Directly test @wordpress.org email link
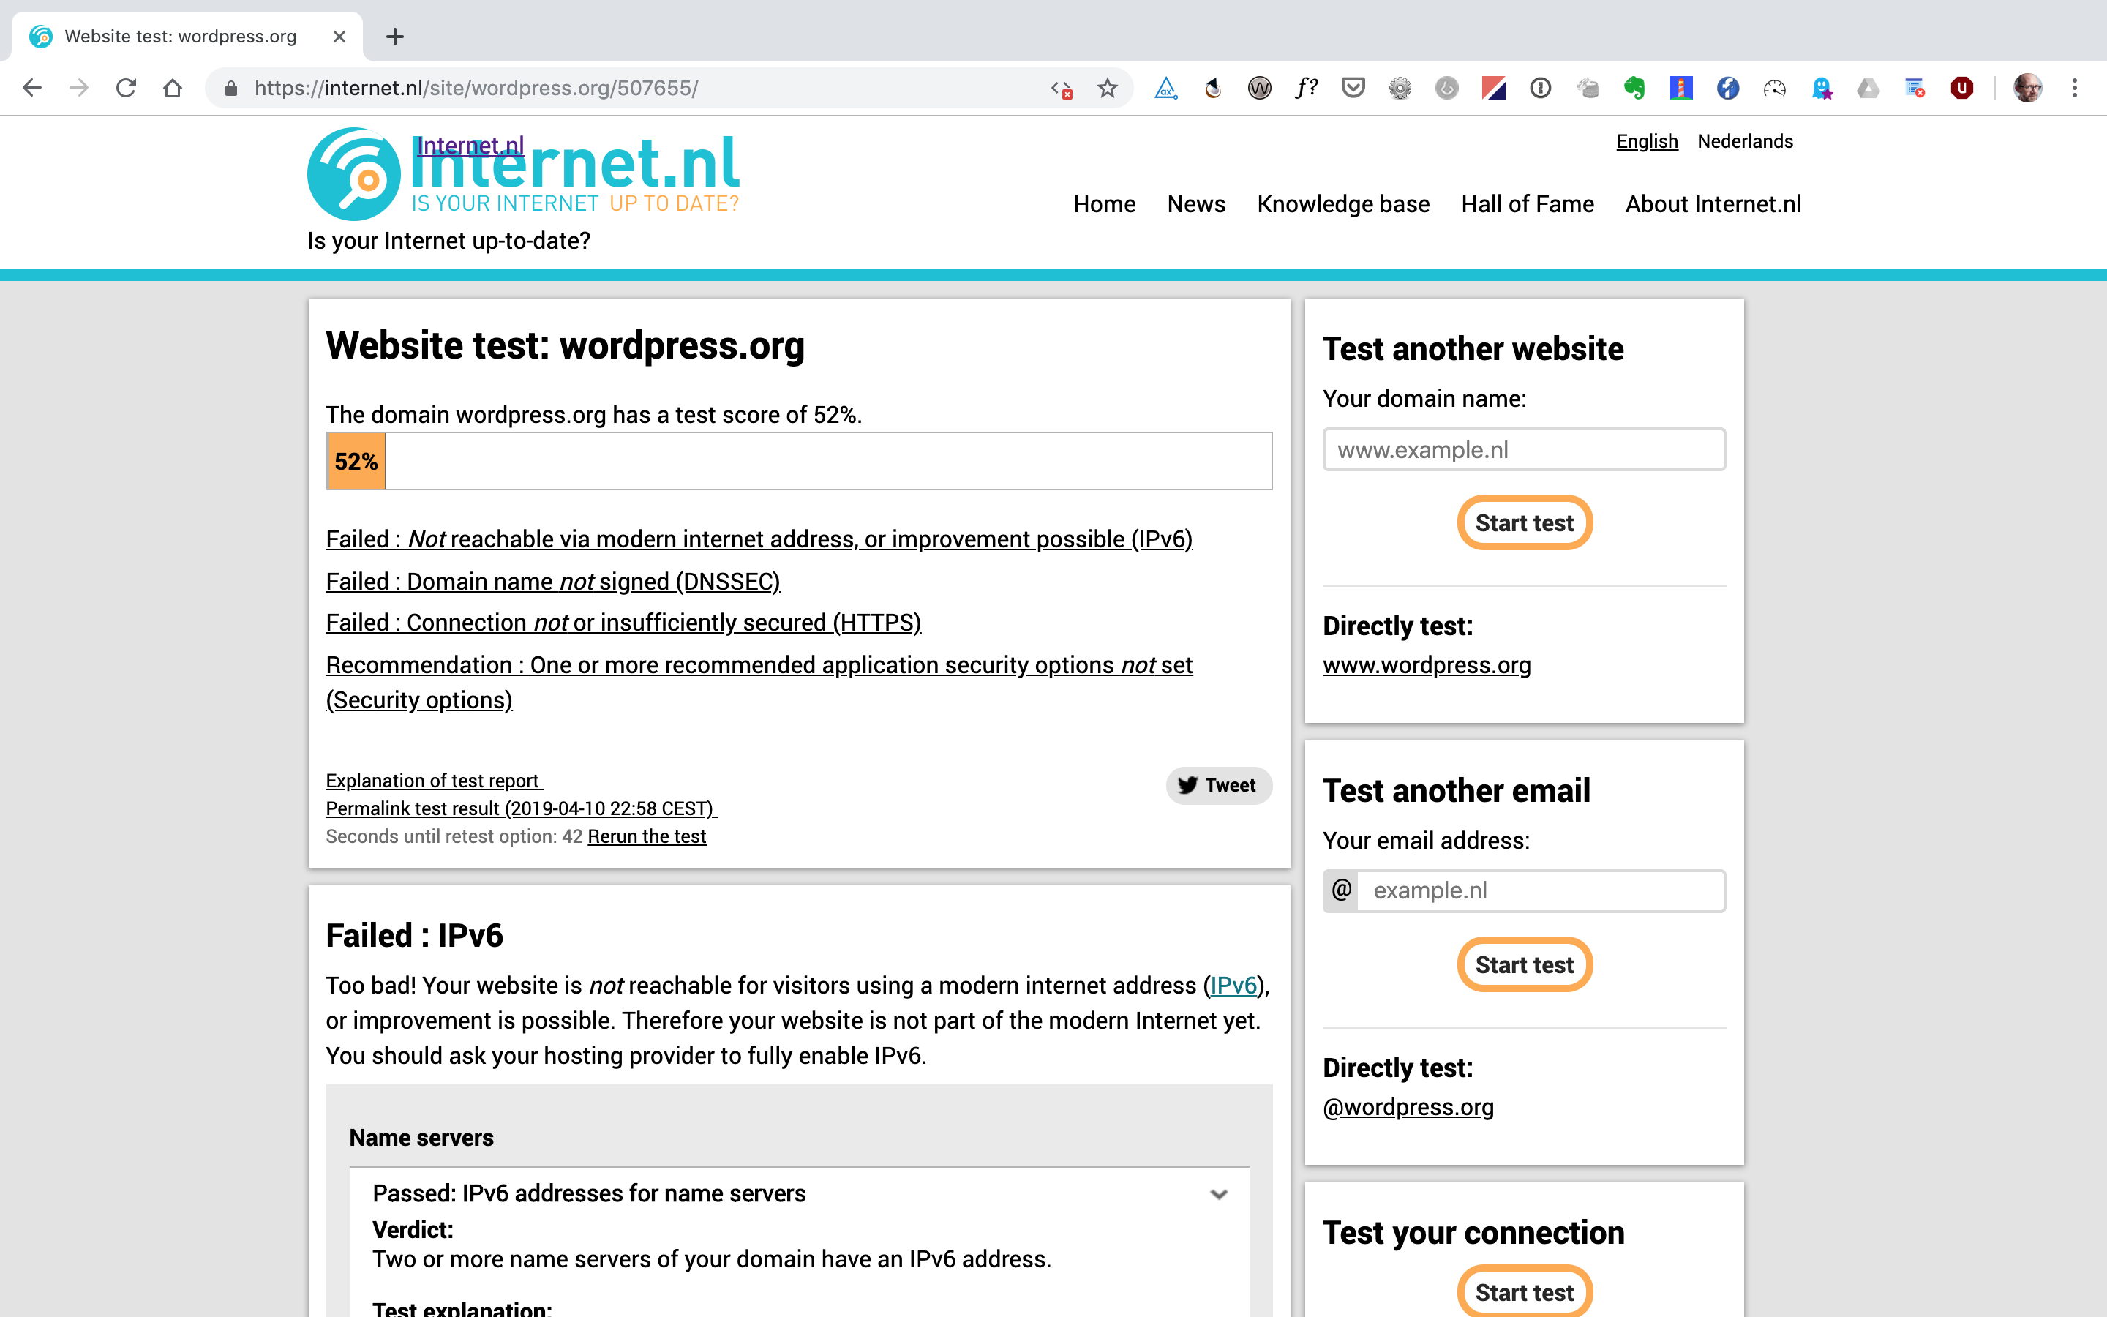This screenshot has height=1317, width=2107. pyautogui.click(x=1408, y=1106)
